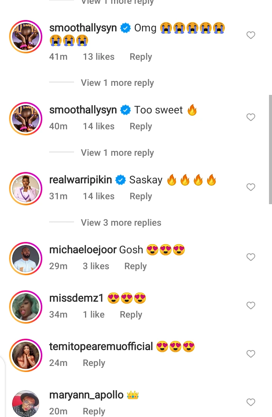The height and width of the screenshot is (417, 272).
Task: Open realwarripikin's profile avatar
Action: (26, 188)
